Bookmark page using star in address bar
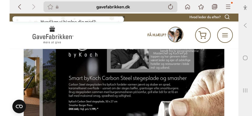 [50, 7]
